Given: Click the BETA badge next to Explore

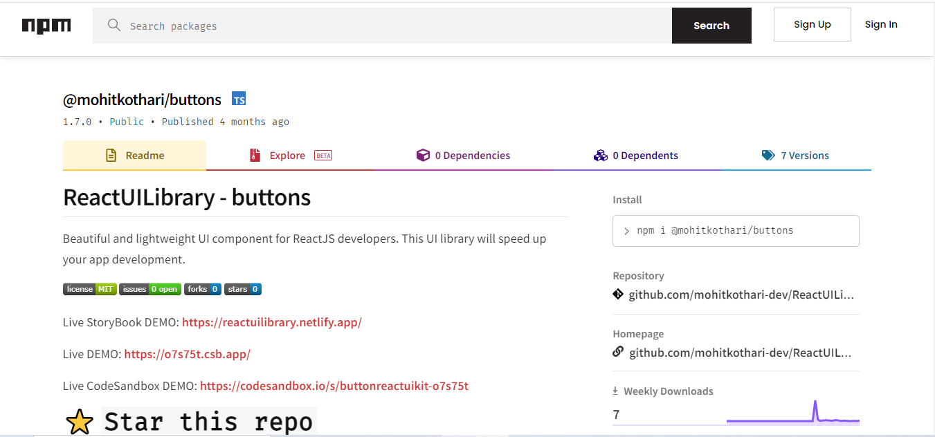Looking at the screenshot, I should (x=323, y=156).
